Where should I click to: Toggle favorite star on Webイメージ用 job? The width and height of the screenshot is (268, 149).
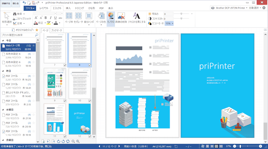click(34, 46)
